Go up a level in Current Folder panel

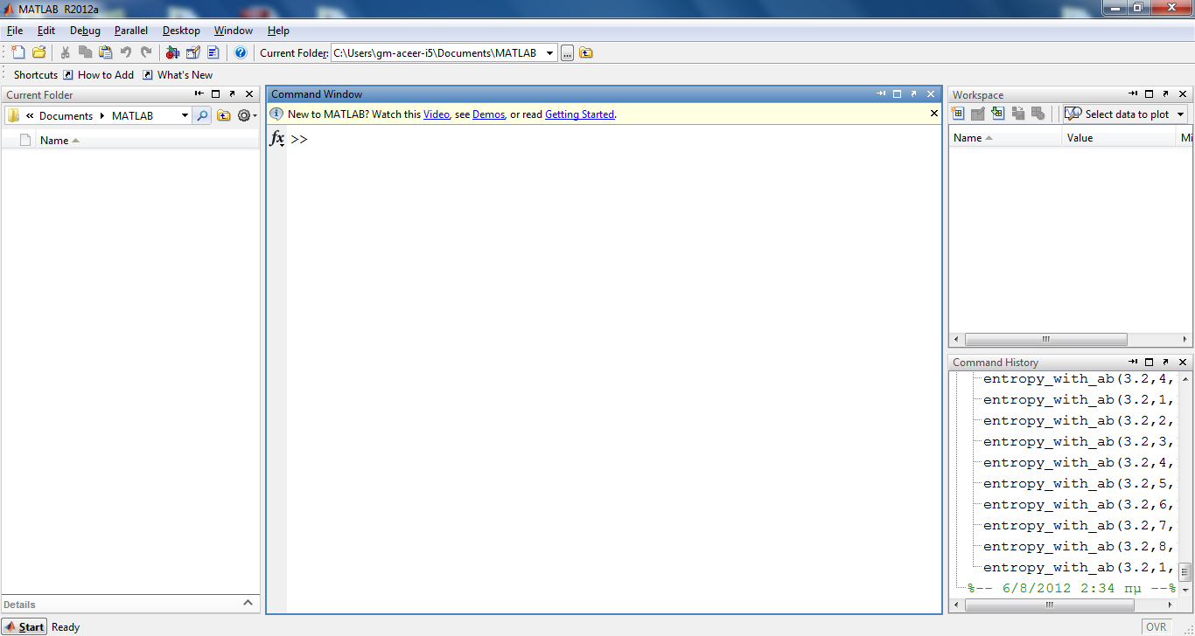coord(224,115)
